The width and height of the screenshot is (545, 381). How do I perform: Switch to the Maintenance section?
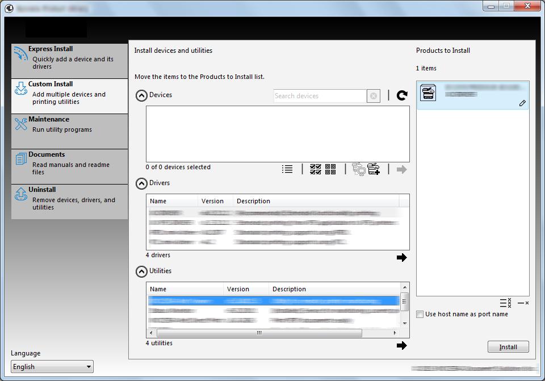pos(69,131)
